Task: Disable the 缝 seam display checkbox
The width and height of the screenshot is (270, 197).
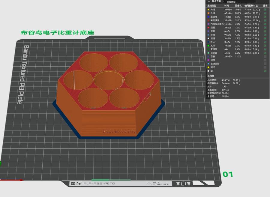Action: [x=265, y=71]
